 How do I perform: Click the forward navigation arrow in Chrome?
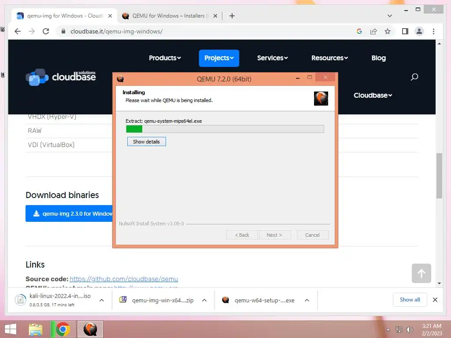(x=32, y=31)
